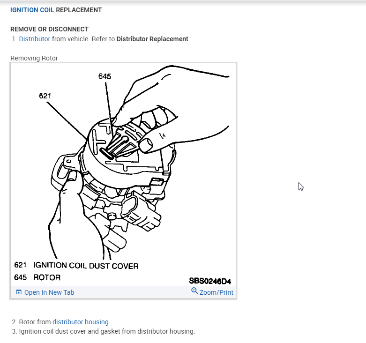Click the rotor removal diagram image

point(123,174)
